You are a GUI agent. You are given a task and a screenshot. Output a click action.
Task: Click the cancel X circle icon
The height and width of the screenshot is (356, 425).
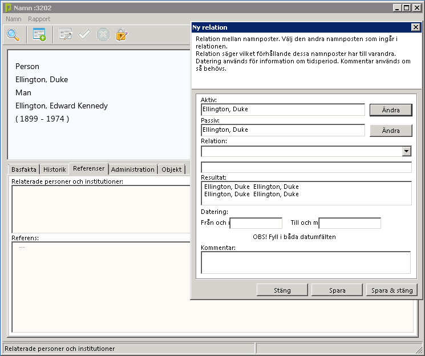[103, 35]
